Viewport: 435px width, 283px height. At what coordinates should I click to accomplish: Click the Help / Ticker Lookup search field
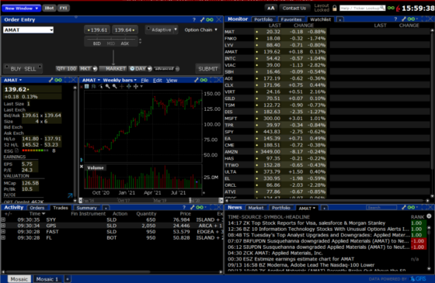pyautogui.click(x=362, y=9)
